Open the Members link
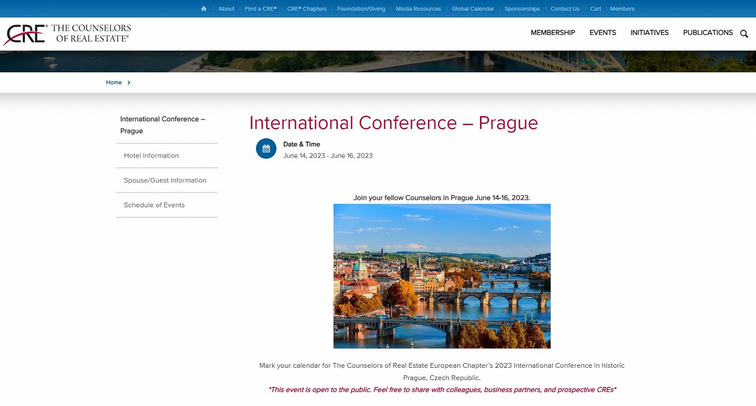 coord(622,9)
